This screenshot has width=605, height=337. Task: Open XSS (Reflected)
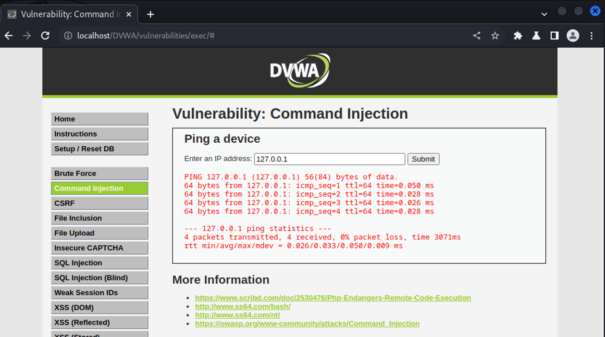coord(99,323)
